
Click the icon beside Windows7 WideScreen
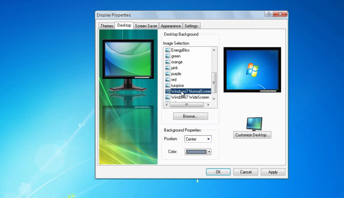click(168, 97)
